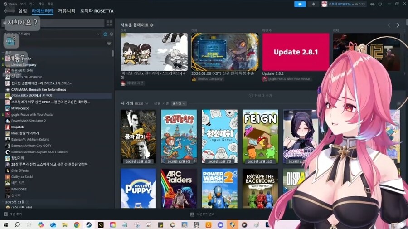Open the VR goggles mode icon
Image resolution: width=408 pixels, height=229 pixels.
click(x=372, y=4)
